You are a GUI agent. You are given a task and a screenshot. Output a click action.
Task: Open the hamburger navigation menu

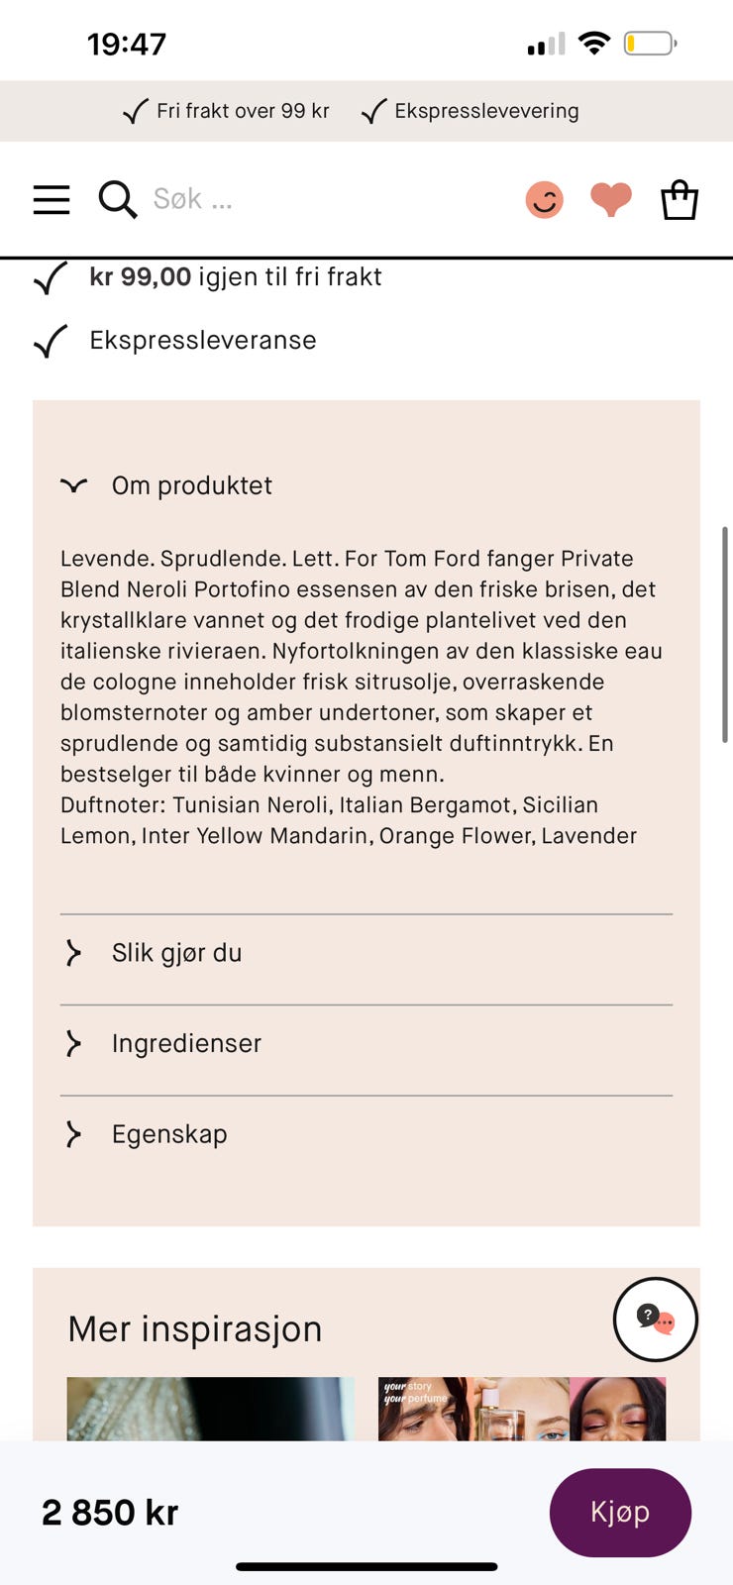tap(52, 199)
